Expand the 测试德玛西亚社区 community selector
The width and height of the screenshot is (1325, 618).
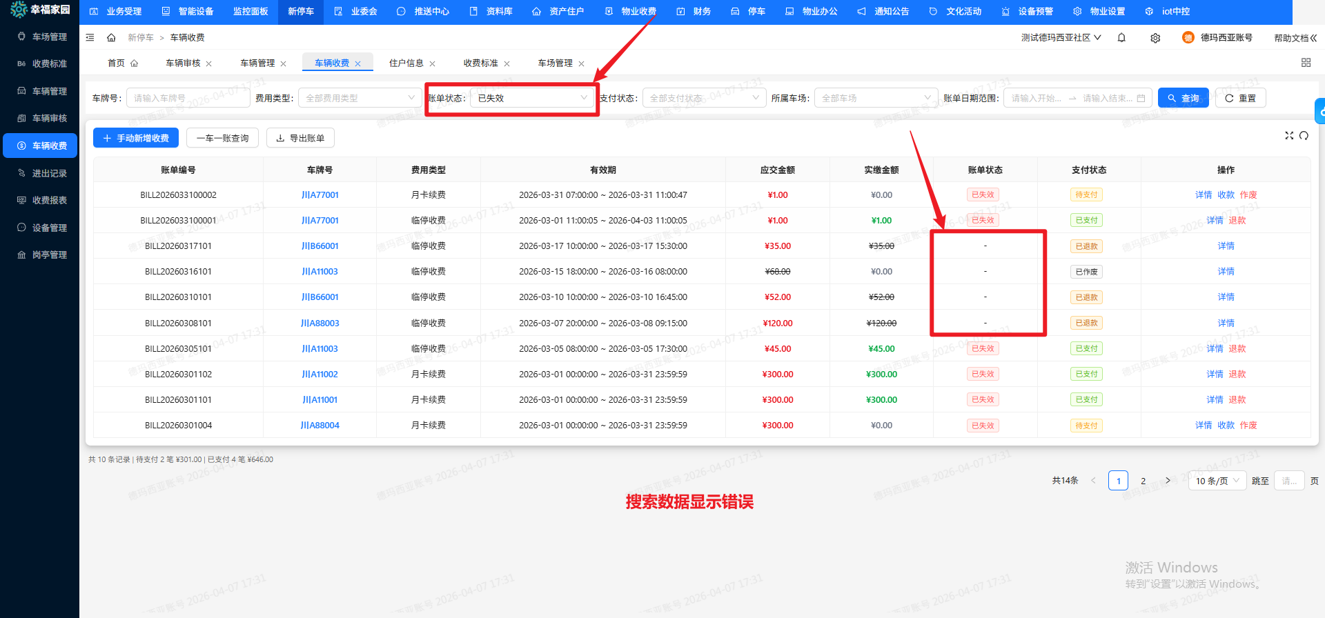[1061, 38]
